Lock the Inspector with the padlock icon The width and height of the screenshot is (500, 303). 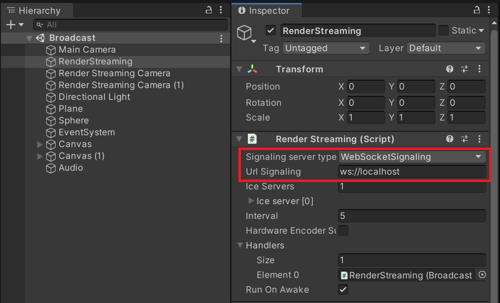click(476, 9)
